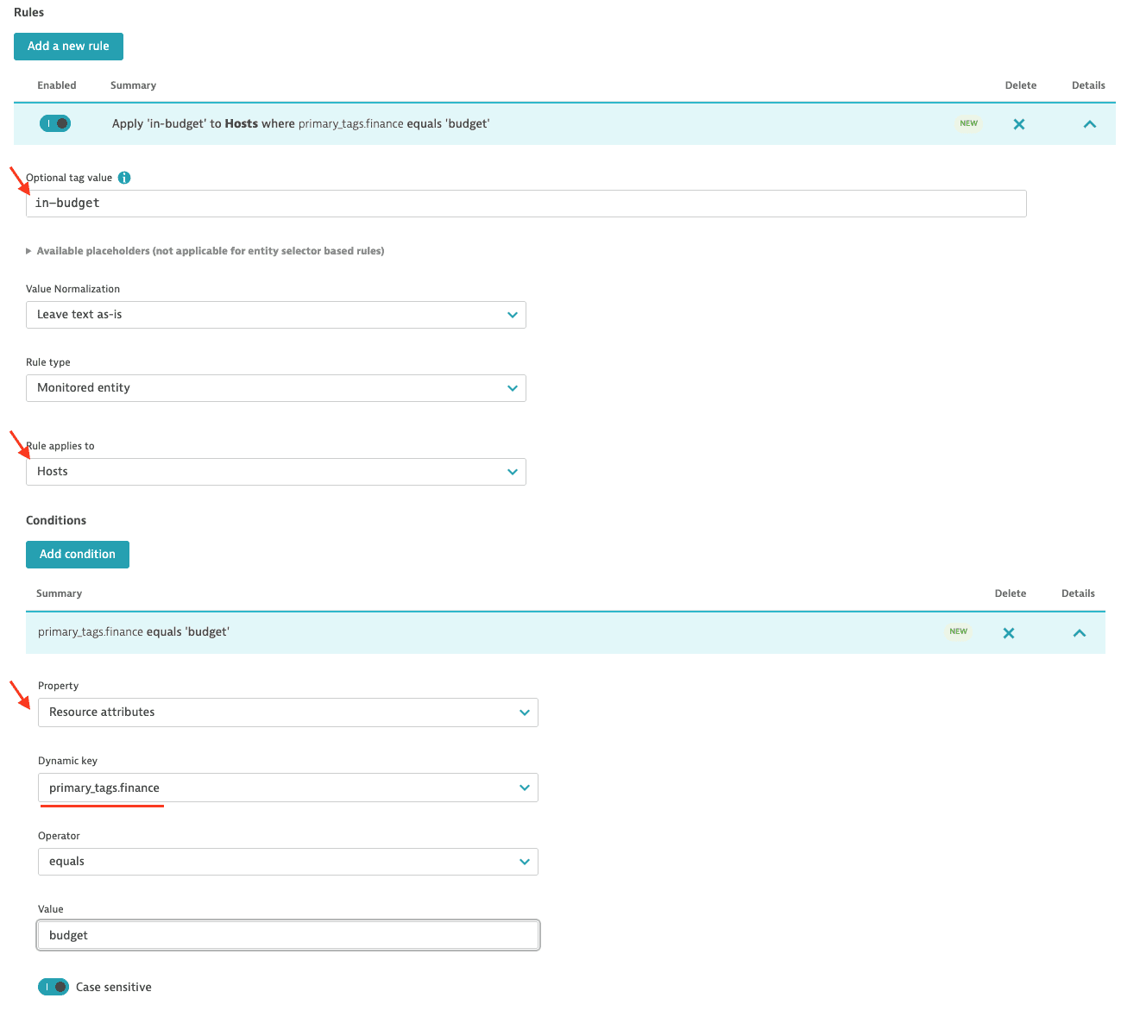Screen dimensions: 1121x1017
Task: Open the Property dropdown
Action: click(x=287, y=713)
